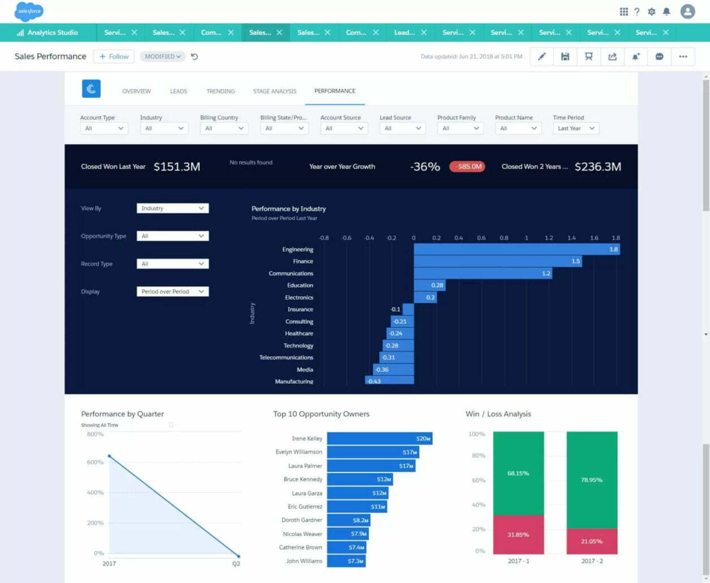
Task: Expand the Industry filter dropdown
Action: 163,128
